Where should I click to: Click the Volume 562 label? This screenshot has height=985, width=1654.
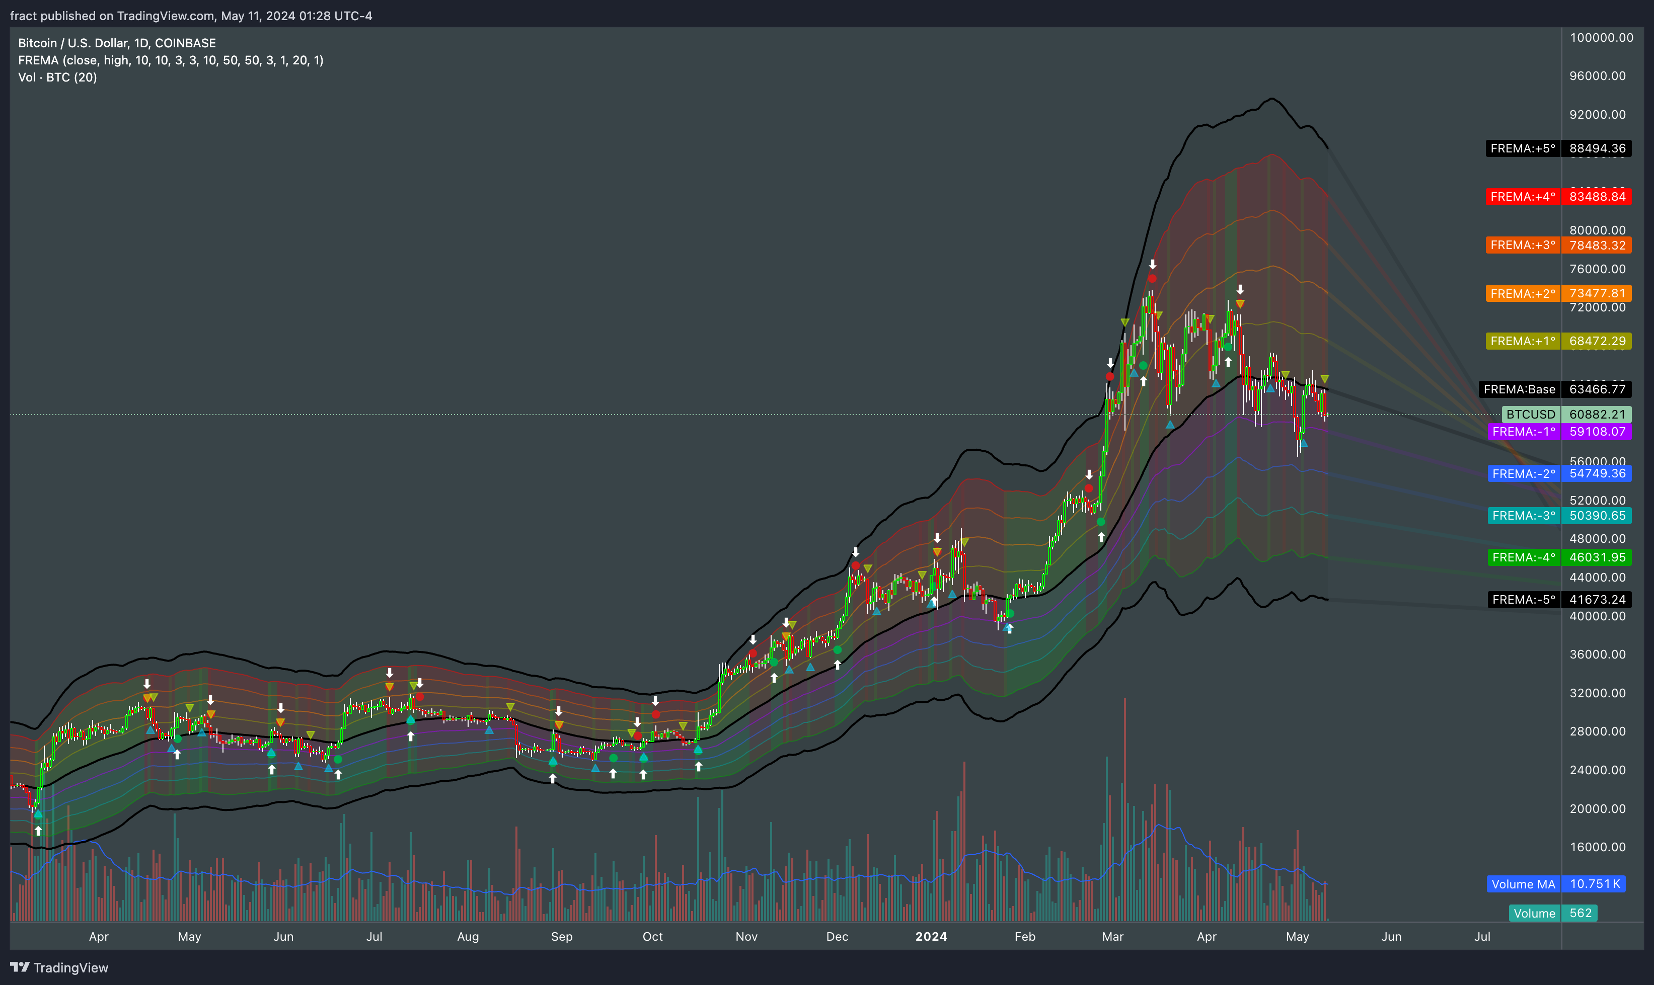(x=1553, y=914)
